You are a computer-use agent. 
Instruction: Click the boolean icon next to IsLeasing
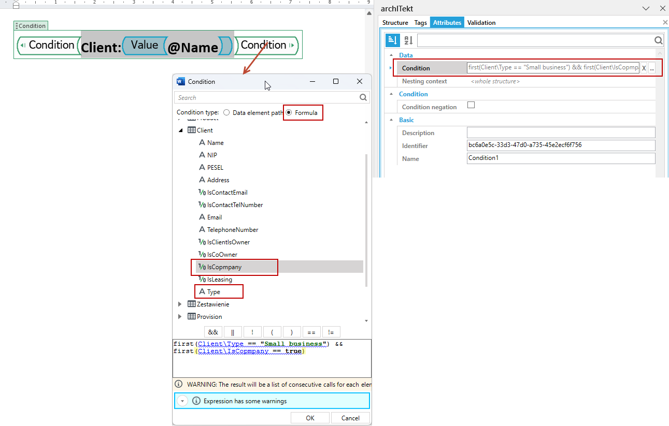[x=202, y=280]
